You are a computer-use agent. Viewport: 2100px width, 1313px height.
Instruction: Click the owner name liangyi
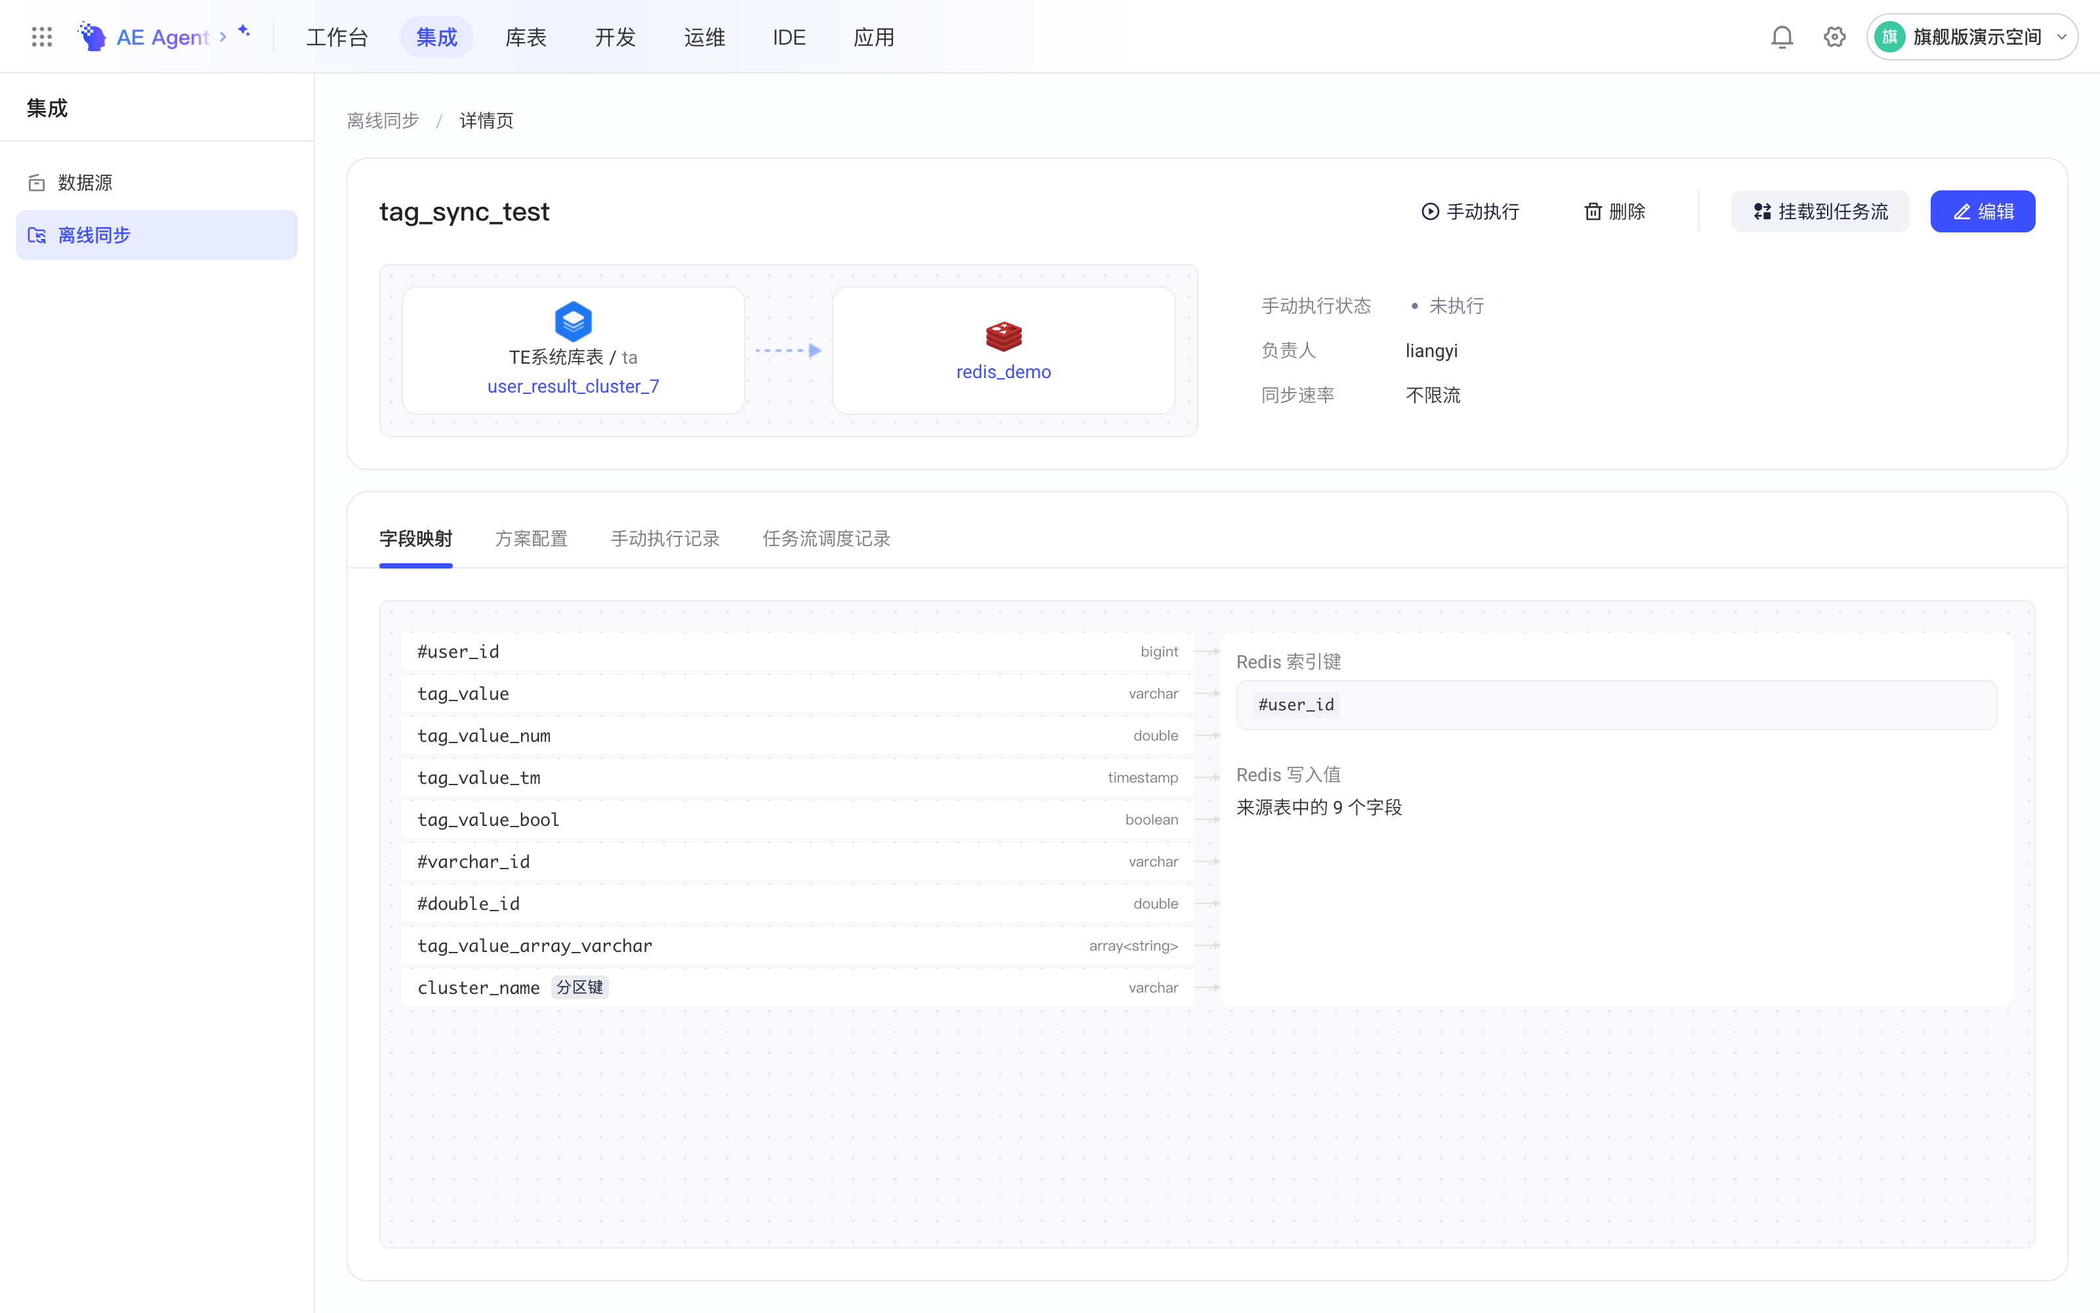tap(1432, 351)
